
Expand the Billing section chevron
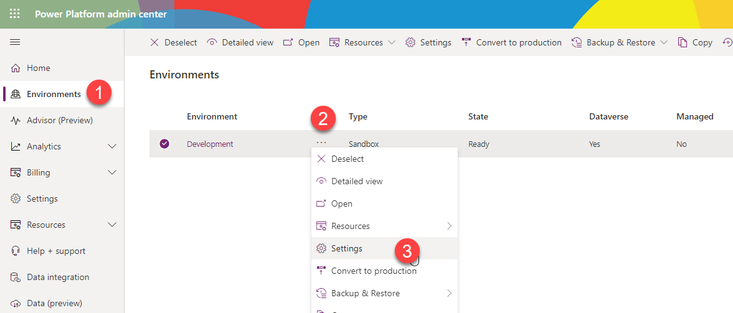112,173
